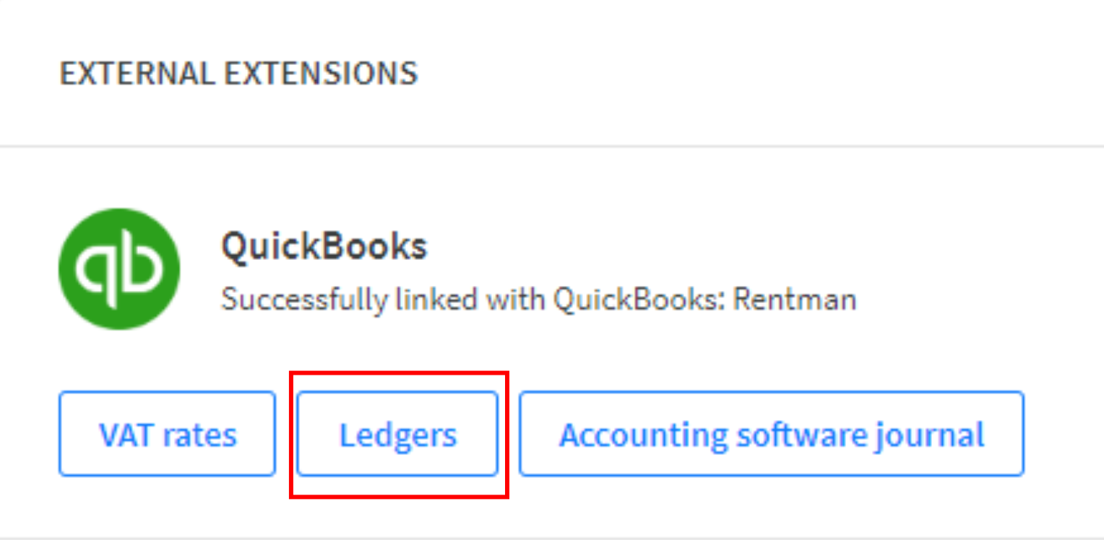Image resolution: width=1104 pixels, height=540 pixels.
Task: Click the bold QuickBooks name
Action: (324, 247)
